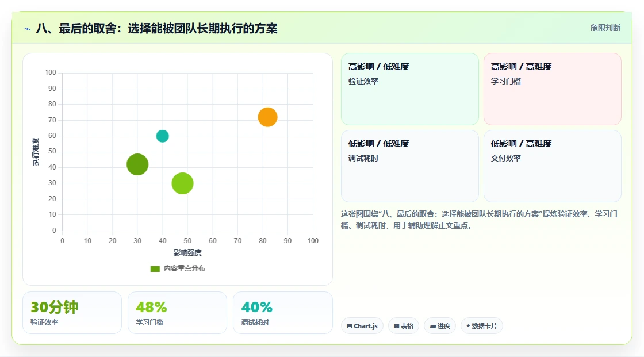This screenshot has height=357, width=644.
Task: Open the 低影响 / 高难度 quadrant card
Action: click(553, 166)
